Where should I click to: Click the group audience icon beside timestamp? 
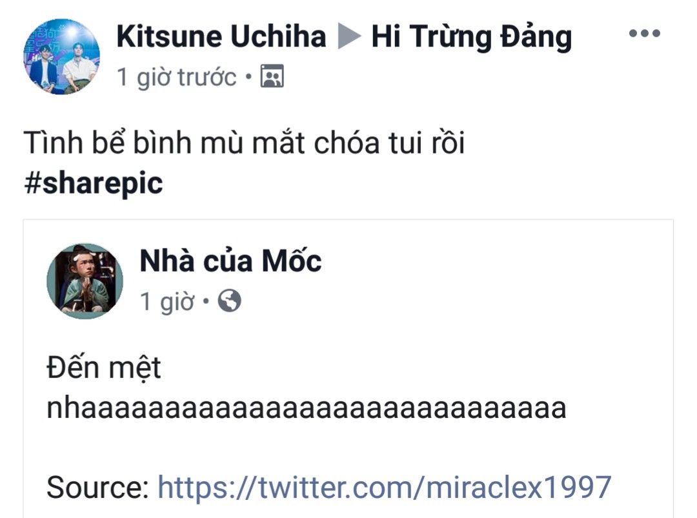[272, 77]
